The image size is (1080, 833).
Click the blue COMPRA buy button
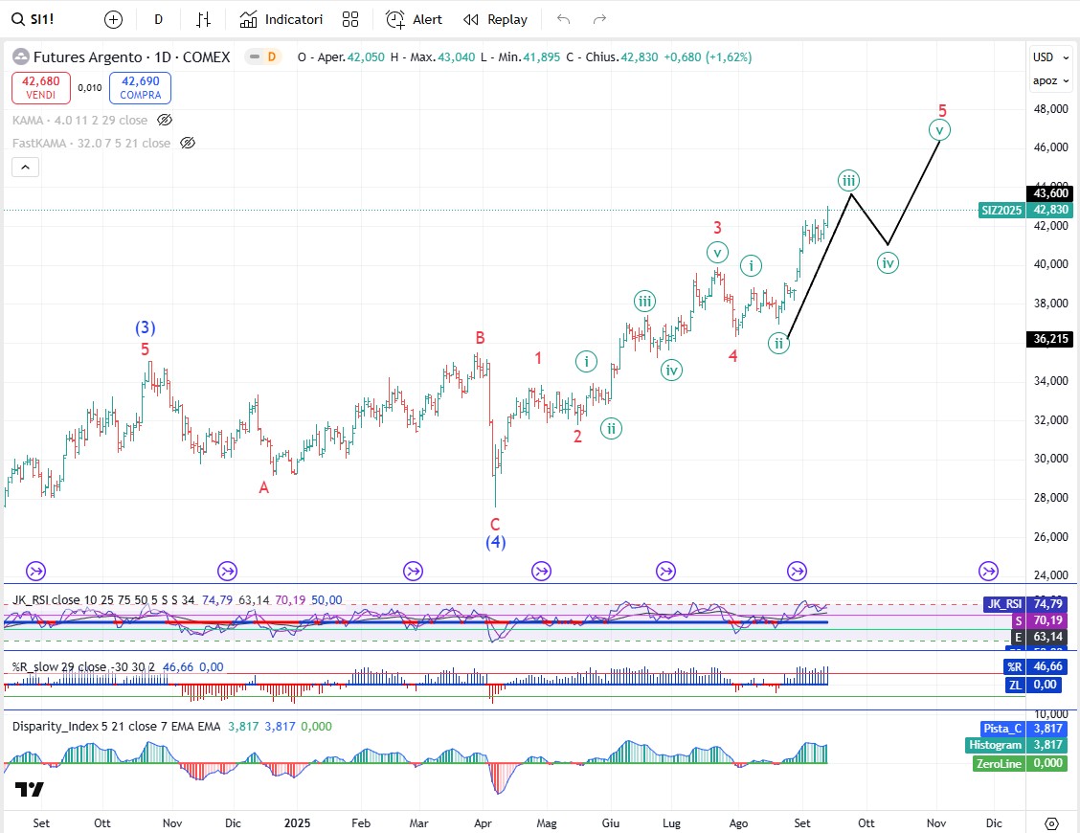click(140, 87)
